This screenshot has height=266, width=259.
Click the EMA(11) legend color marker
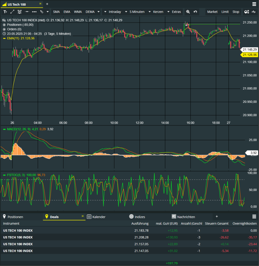(x=4, y=38)
